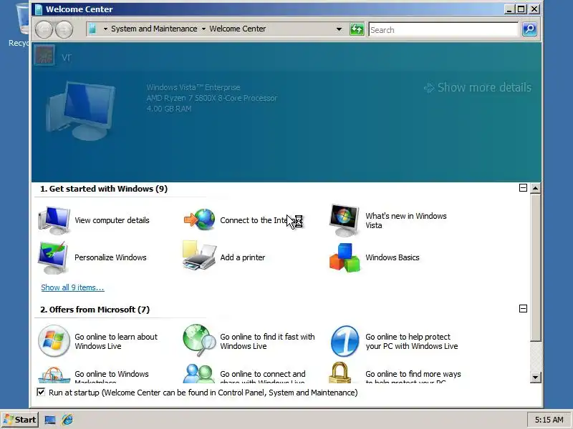Image resolution: width=573 pixels, height=429 pixels.
Task: Click the Windows Basics label
Action: [393, 257]
